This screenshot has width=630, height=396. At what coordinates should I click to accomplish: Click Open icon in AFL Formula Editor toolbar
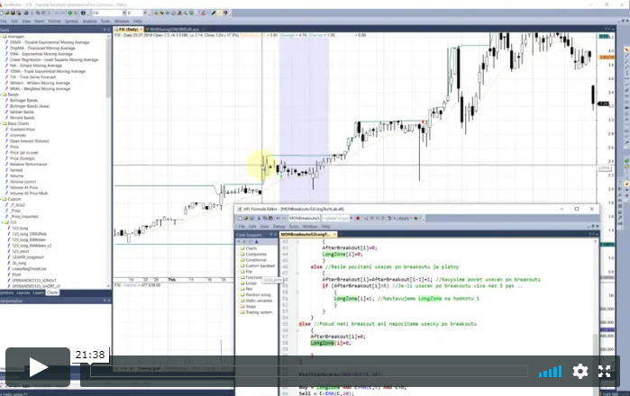(x=246, y=219)
